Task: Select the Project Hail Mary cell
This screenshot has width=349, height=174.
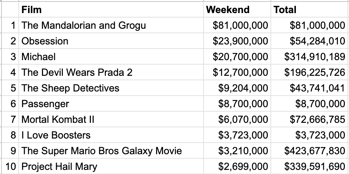Action: click(111, 167)
